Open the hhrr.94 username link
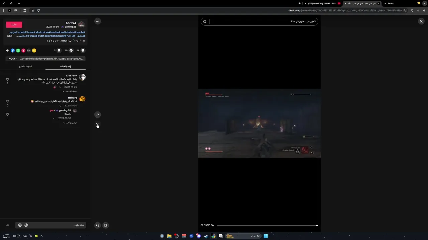 71,23
